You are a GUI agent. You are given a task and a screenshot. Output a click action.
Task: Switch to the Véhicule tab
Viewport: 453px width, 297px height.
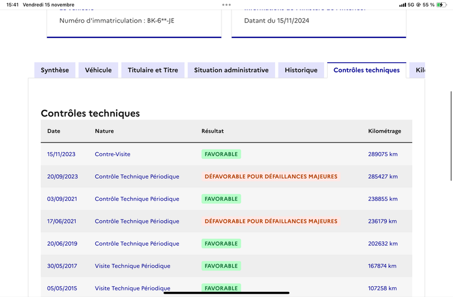point(98,70)
